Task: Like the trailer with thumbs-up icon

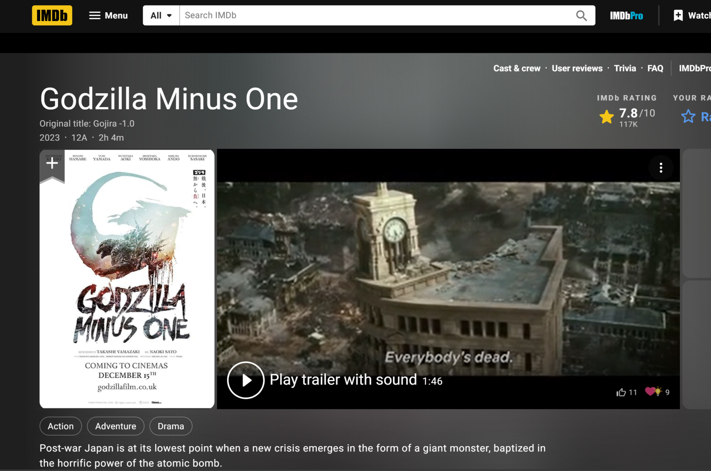Action: click(x=621, y=392)
